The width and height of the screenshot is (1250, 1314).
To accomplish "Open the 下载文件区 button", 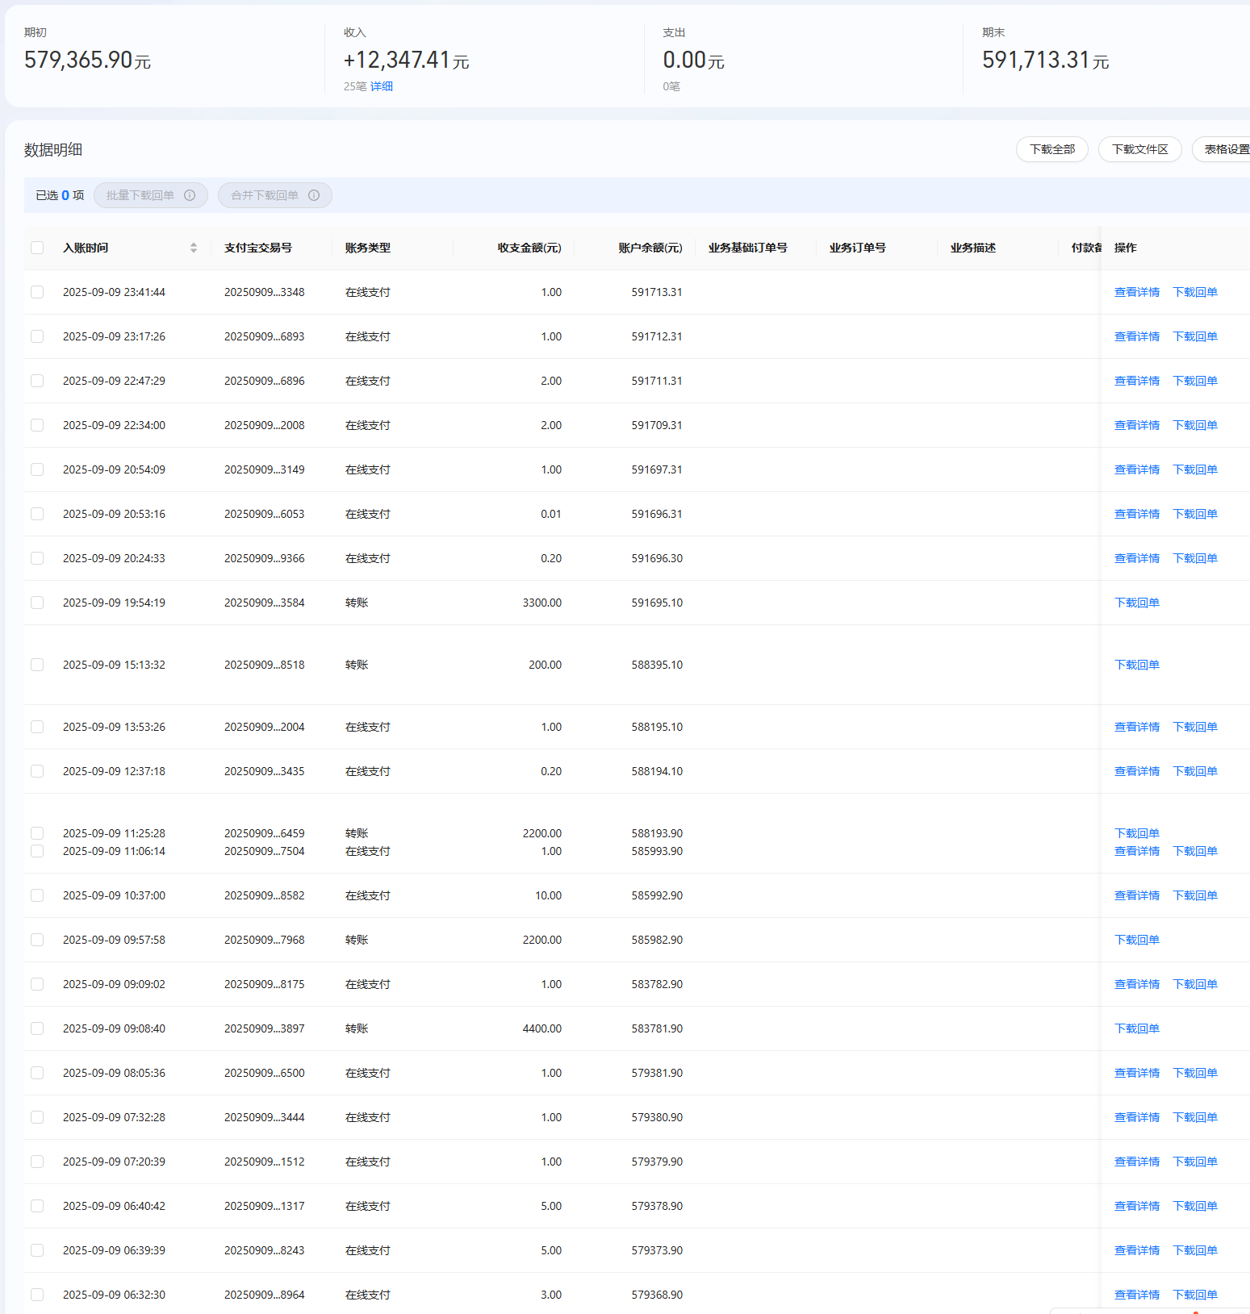I will (x=1139, y=149).
